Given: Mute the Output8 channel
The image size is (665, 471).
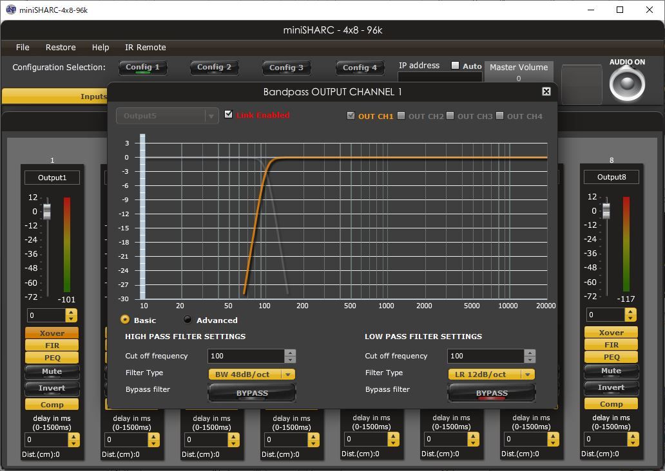Looking at the screenshot, I should 611,371.
